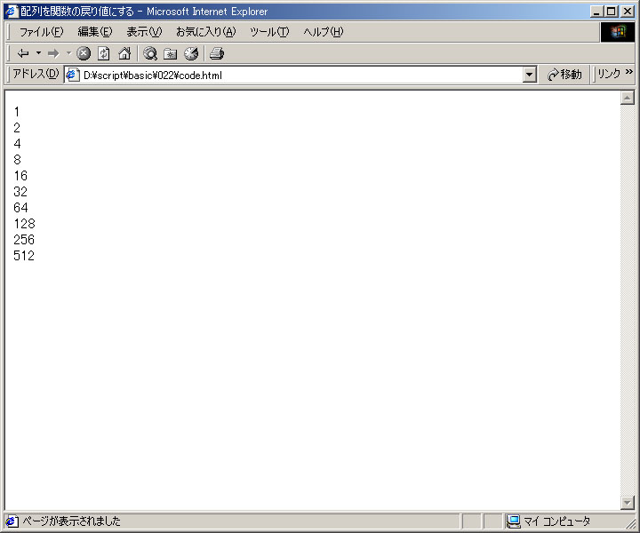Click the output value 128
Screen dimensions: 640x533
[x=25, y=224]
